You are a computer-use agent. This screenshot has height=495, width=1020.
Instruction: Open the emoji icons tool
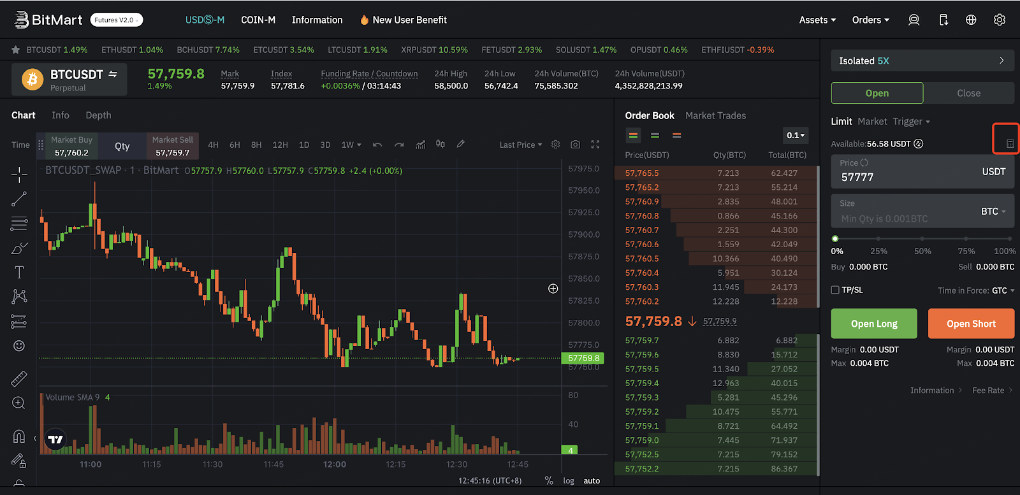19,345
